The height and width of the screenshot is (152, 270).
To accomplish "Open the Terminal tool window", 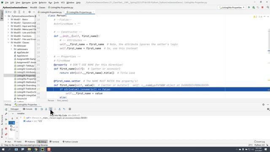I will [x=54, y=142].
